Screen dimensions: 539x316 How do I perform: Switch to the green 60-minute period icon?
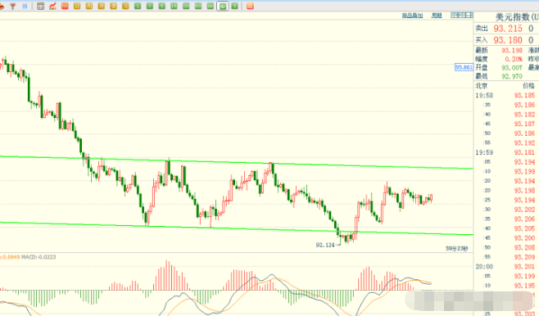pos(198,6)
